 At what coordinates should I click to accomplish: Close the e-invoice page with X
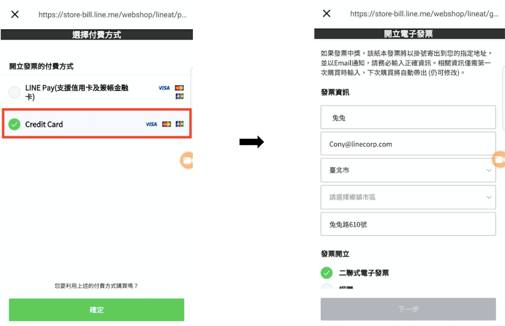(327, 14)
